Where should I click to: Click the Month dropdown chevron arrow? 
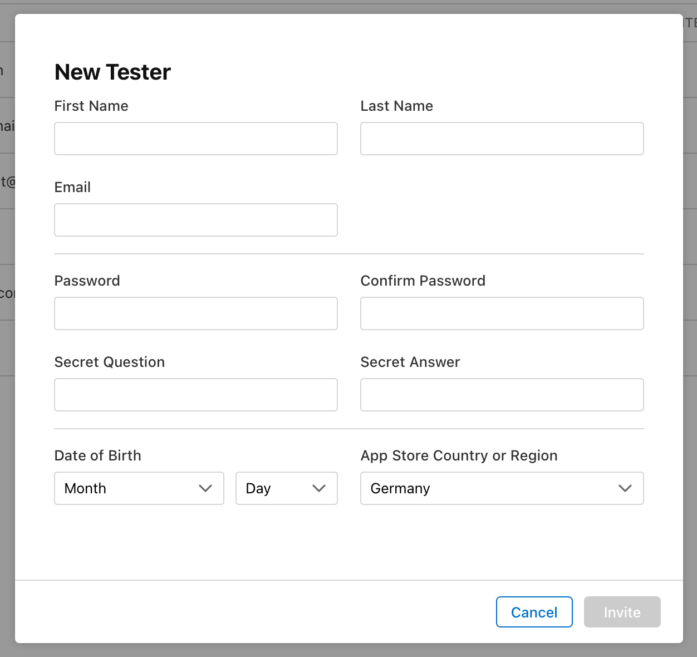tap(205, 488)
